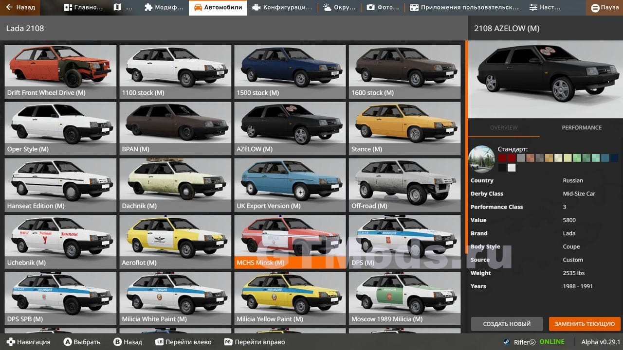This screenshot has height=350, width=623.
Task: Pick the tan orange paint swatch
Action: 549,158
